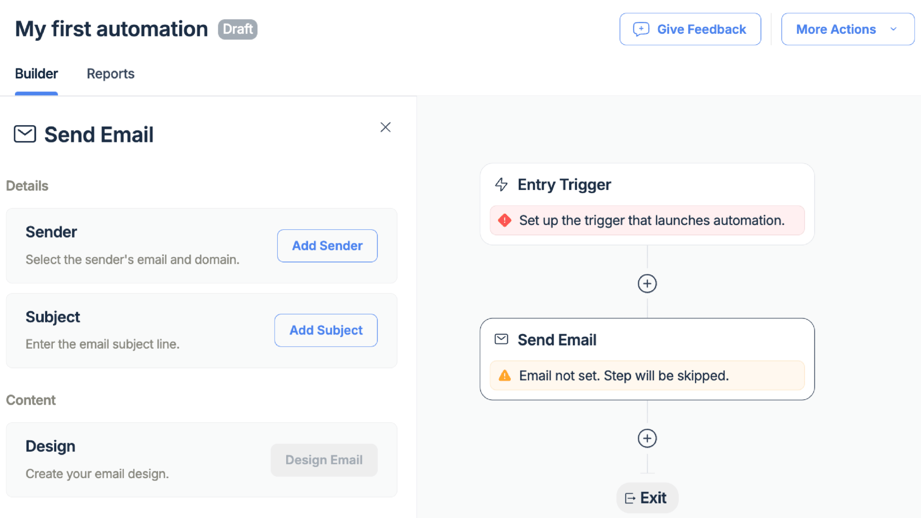Click the red error icon in trigger warning
921x518 pixels.
[505, 220]
